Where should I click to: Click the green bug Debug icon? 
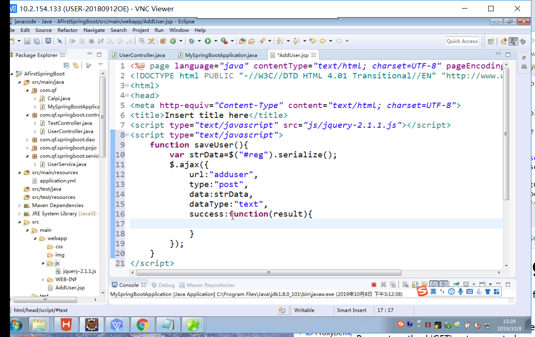click(x=192, y=41)
